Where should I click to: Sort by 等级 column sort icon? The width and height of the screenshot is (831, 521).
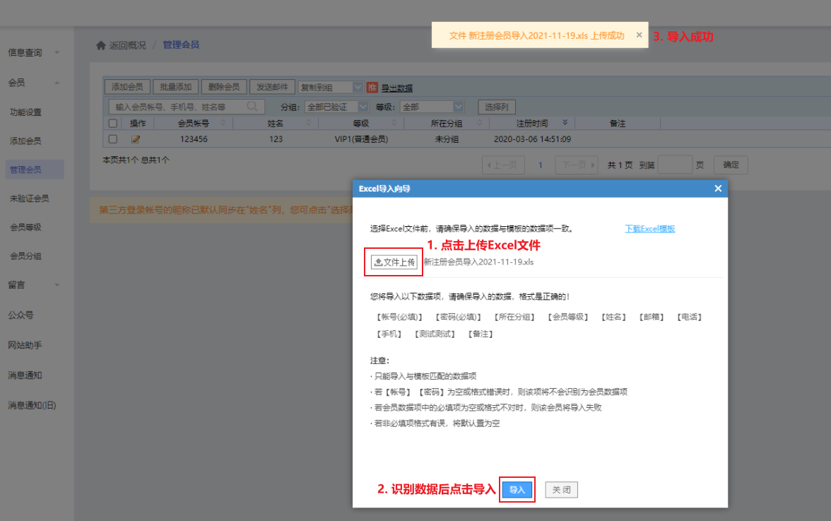(x=394, y=123)
